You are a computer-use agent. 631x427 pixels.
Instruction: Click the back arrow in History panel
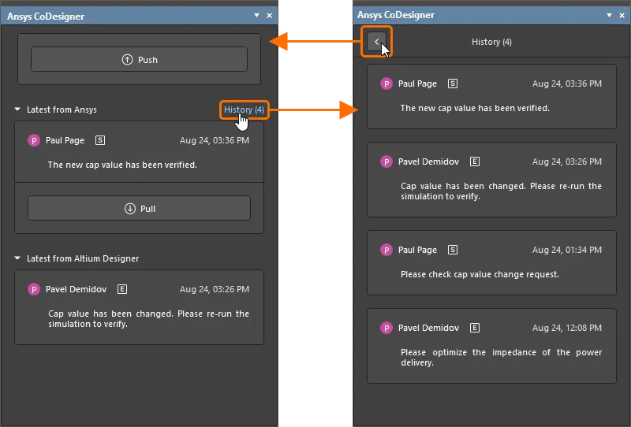coord(377,41)
